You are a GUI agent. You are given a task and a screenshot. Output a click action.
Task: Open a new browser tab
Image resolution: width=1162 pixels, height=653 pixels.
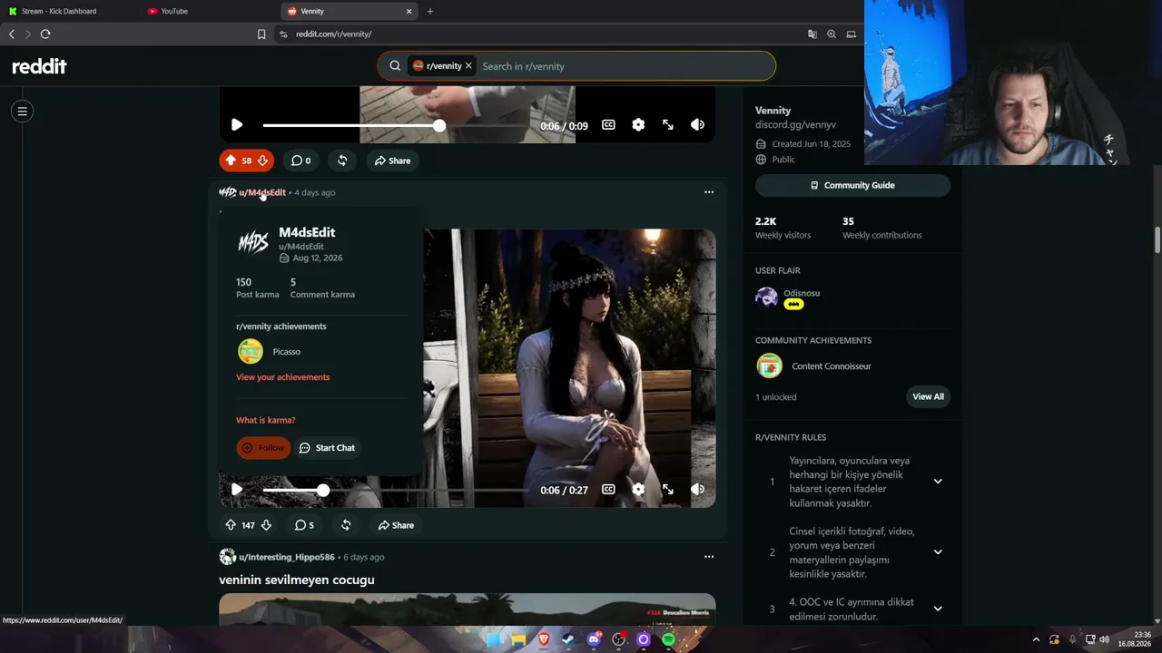(430, 11)
